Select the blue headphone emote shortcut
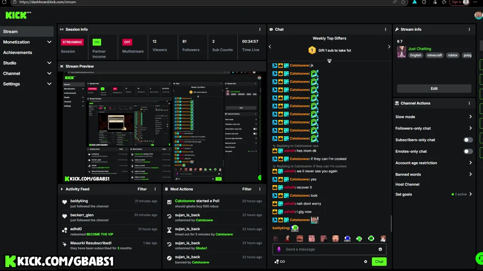The height and width of the screenshot is (271, 483). pyautogui.click(x=347, y=239)
